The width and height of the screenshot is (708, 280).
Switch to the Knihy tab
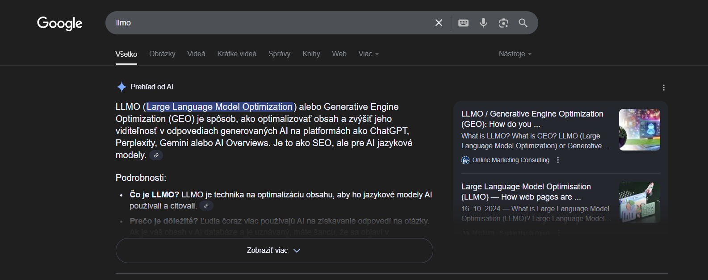point(311,54)
